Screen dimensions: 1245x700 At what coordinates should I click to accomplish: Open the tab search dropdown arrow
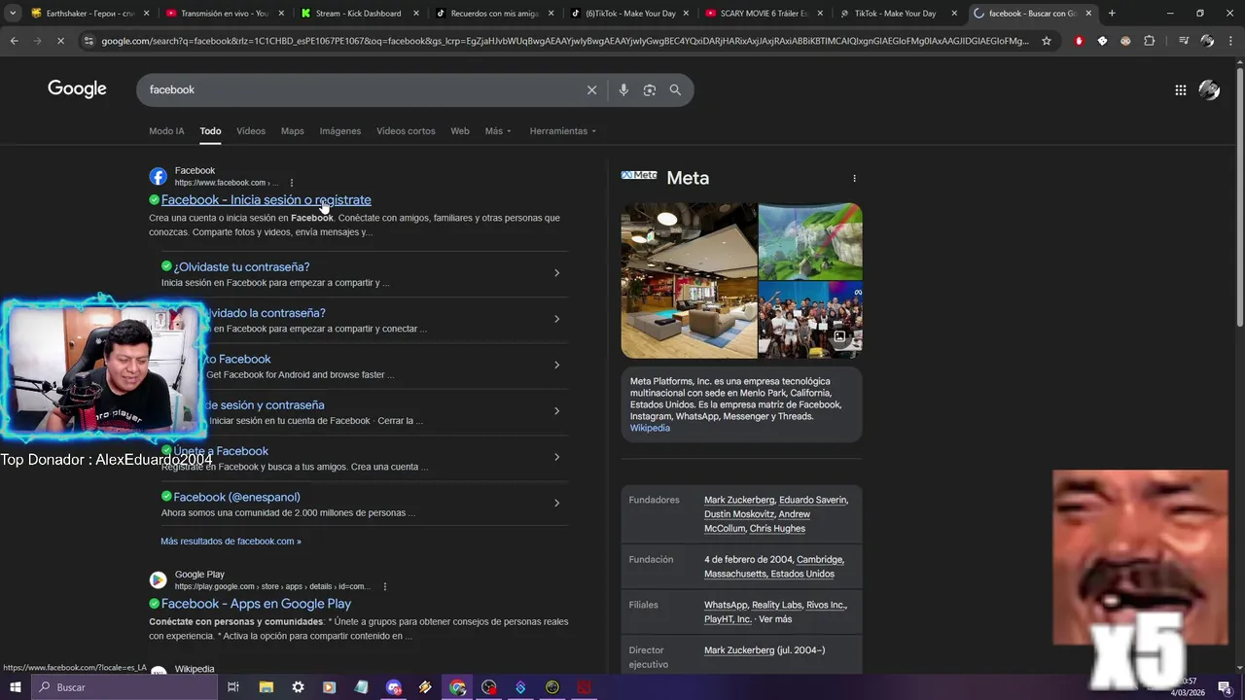(13, 14)
